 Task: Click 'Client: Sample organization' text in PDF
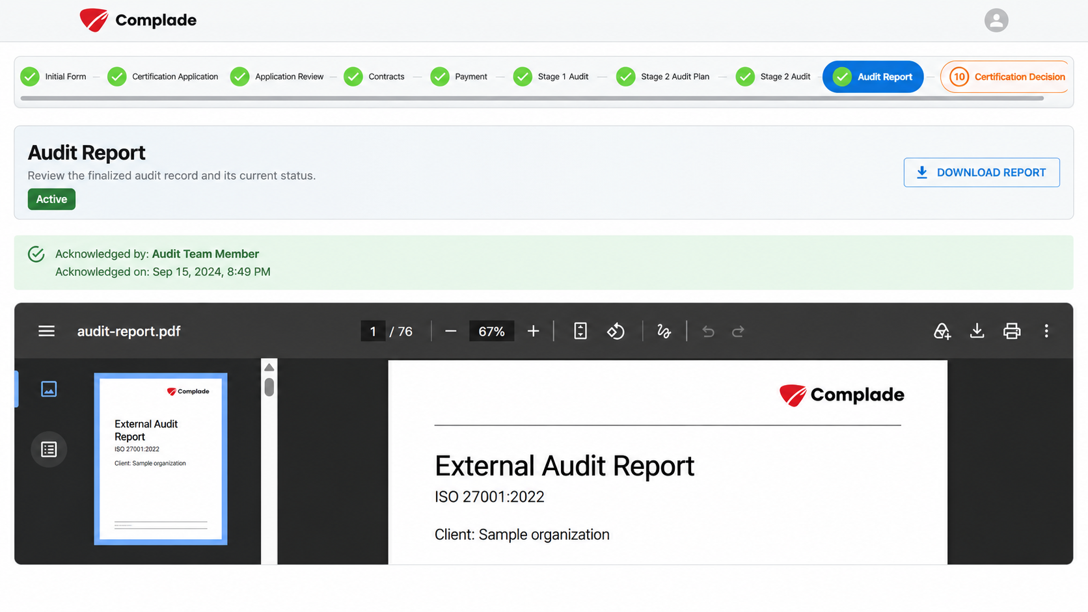pos(522,535)
